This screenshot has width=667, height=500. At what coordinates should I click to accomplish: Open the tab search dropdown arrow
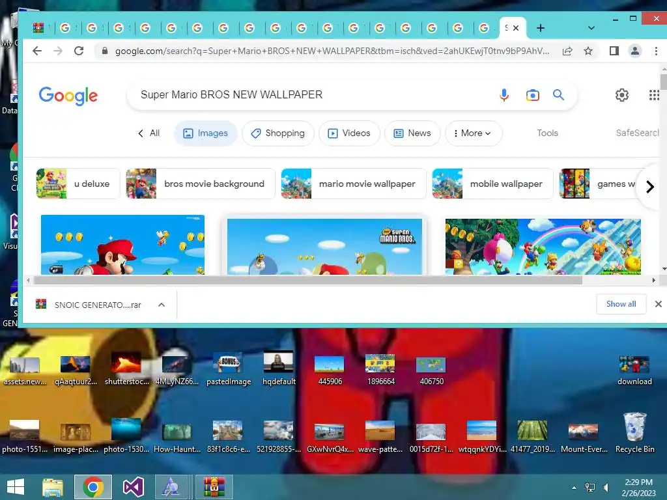(591, 28)
